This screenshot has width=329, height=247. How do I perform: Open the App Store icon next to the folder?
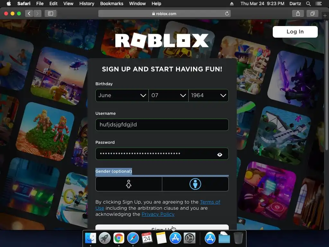[x=210, y=238]
